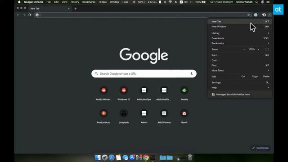Open the File menu in menu bar
Viewport: 288px width, 162px height.
click(x=49, y=2)
